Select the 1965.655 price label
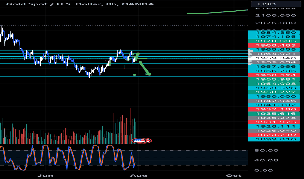The width and height of the screenshot is (304, 179). coord(274,49)
